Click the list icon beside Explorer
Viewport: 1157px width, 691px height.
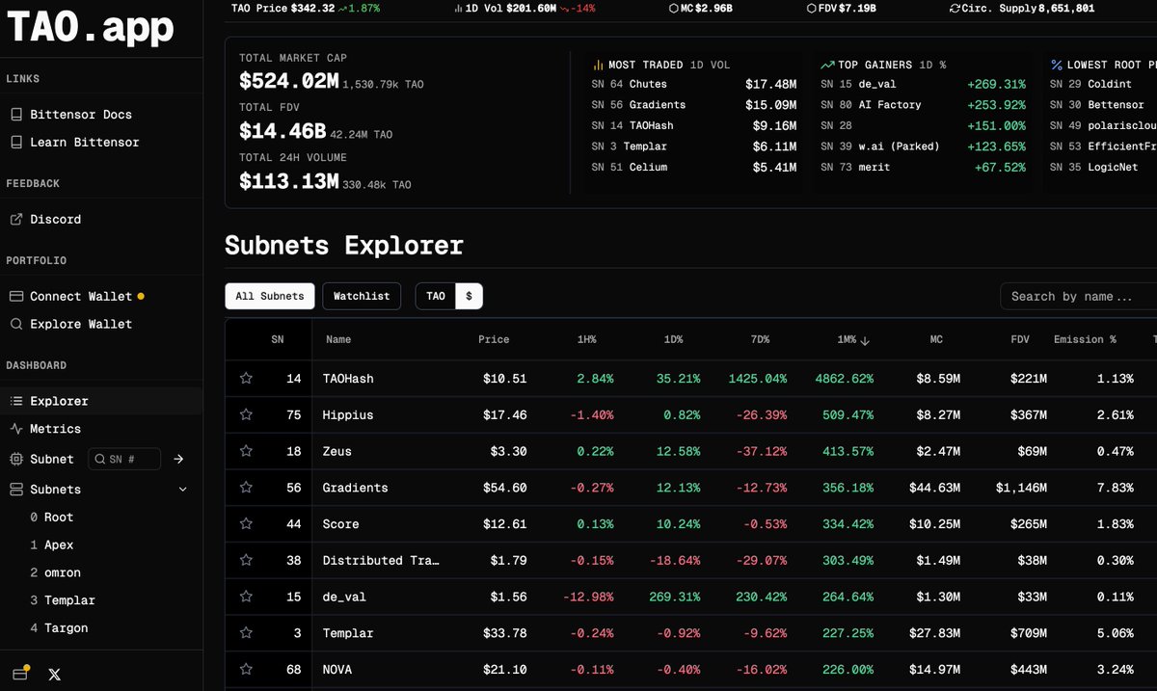(x=16, y=401)
